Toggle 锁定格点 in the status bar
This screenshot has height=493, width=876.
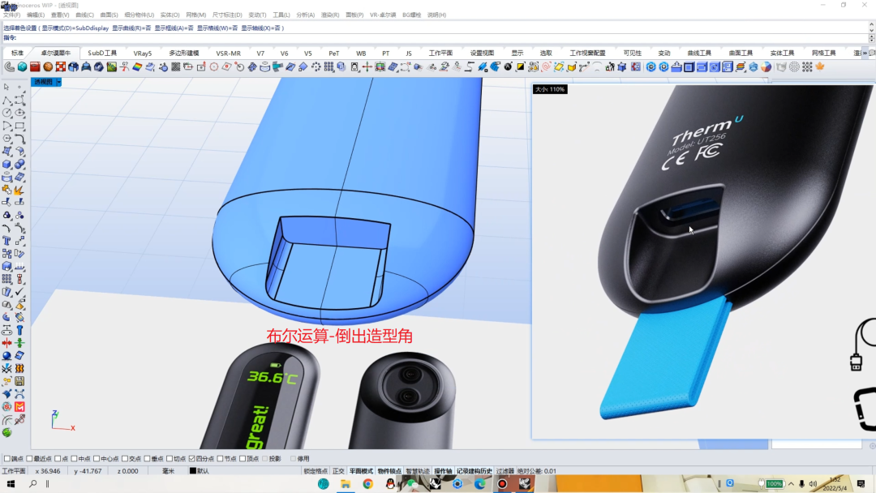coord(316,471)
